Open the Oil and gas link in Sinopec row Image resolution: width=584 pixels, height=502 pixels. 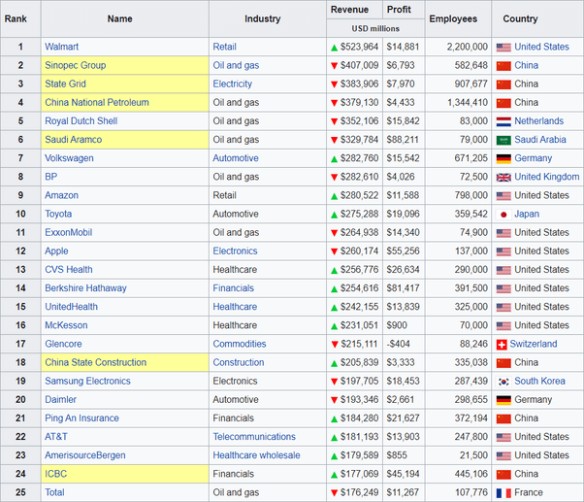coord(236,65)
